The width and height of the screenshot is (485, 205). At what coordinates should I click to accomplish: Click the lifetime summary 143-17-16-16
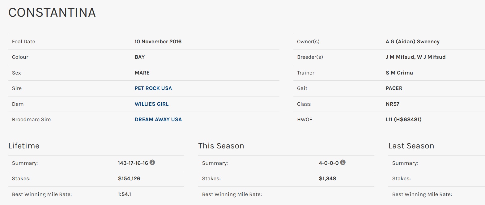click(x=133, y=163)
